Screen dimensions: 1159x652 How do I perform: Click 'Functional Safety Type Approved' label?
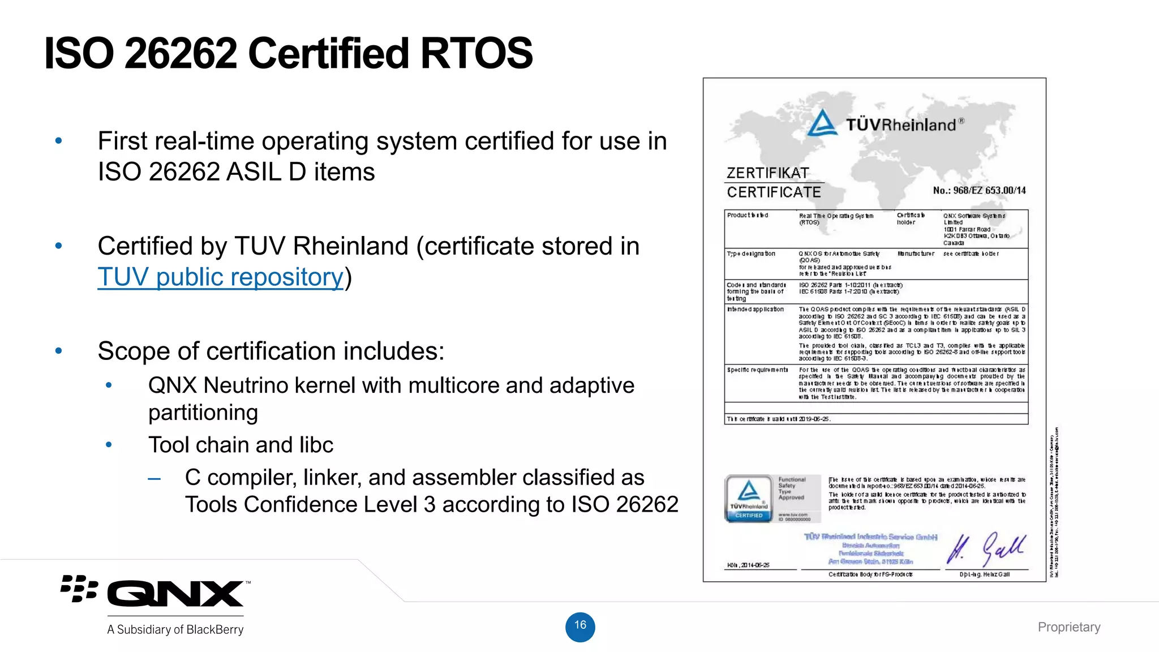(792, 488)
